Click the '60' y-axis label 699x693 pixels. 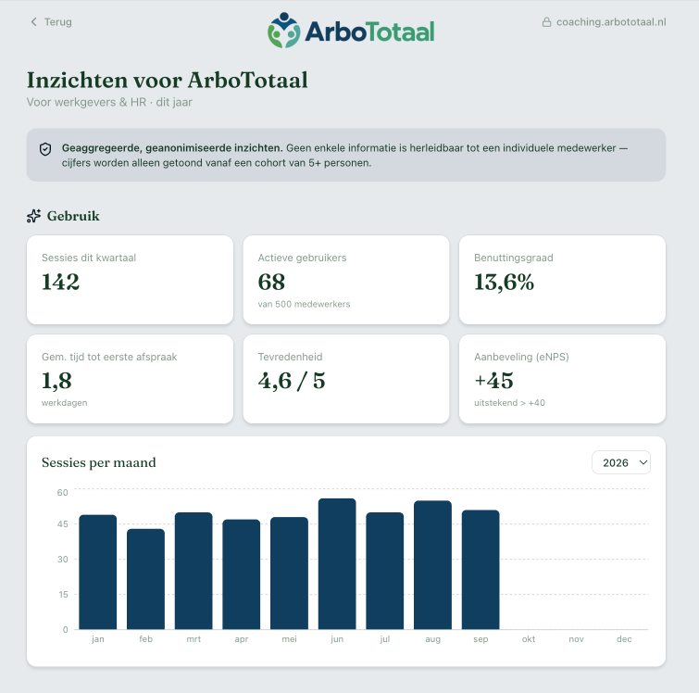point(62,493)
